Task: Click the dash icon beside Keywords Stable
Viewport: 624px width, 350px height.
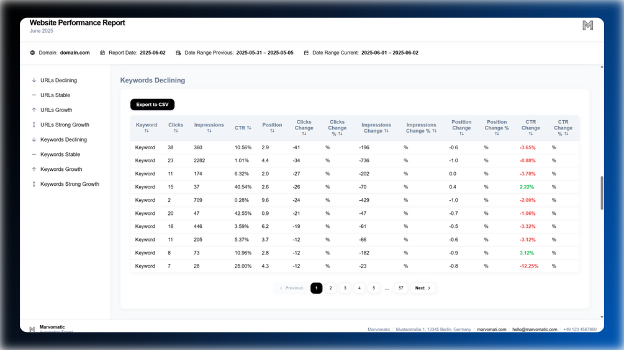Action: 34,154
